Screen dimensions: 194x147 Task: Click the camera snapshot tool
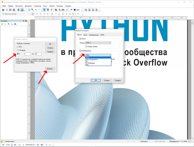pyautogui.click(x=63, y=10)
